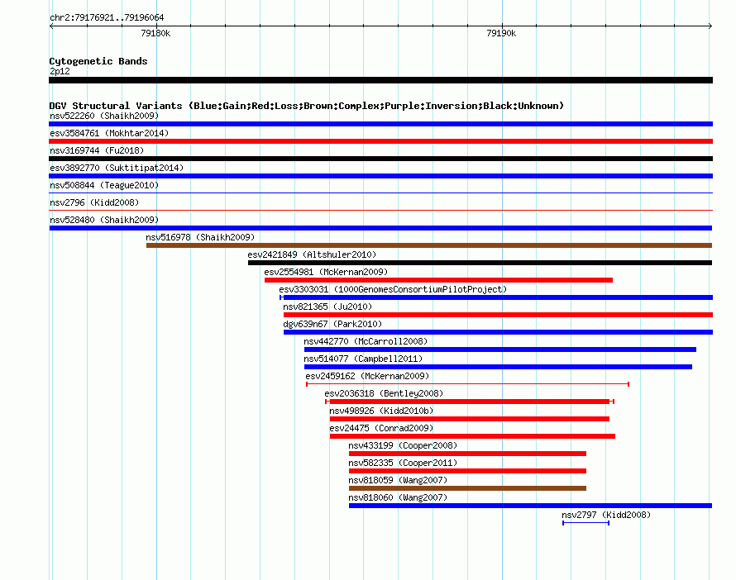Select the nsv821365 red loss bar
Viewport: 736px width, 580px height.
pos(498,315)
